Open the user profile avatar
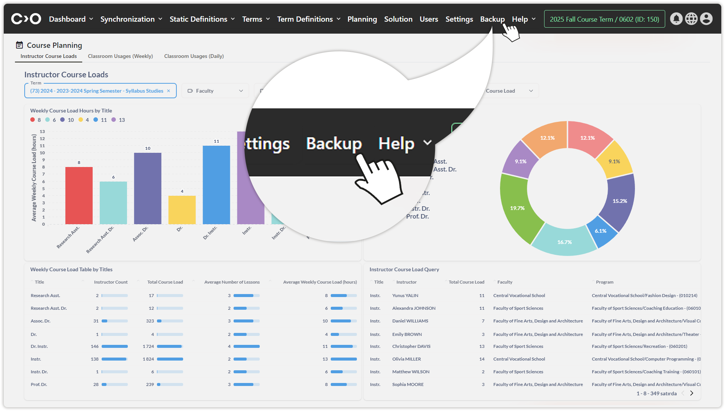The height and width of the screenshot is (411, 725). tap(706, 19)
